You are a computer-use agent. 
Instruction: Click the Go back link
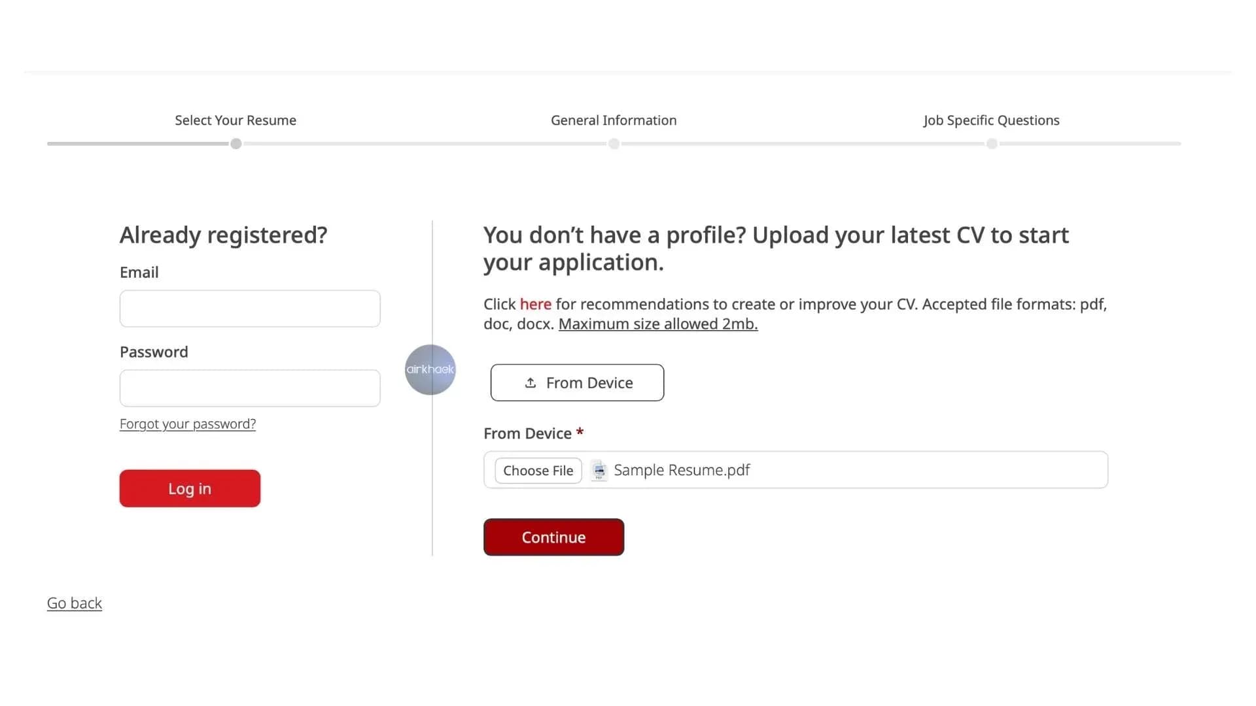75,603
